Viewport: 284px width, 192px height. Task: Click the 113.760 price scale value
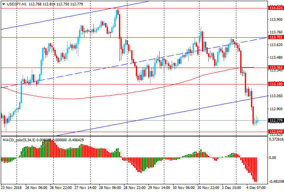pos(276,32)
